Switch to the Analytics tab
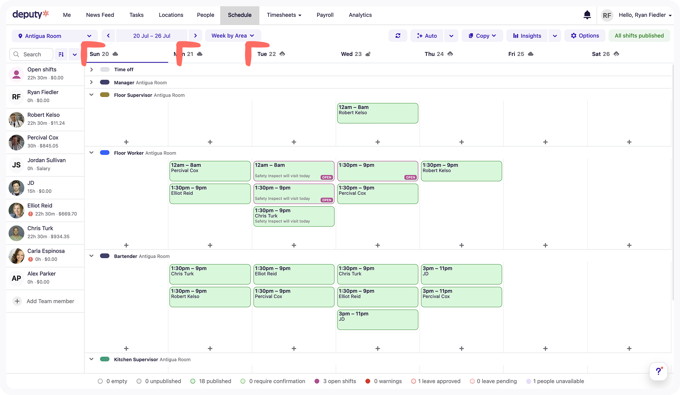 [x=360, y=15]
